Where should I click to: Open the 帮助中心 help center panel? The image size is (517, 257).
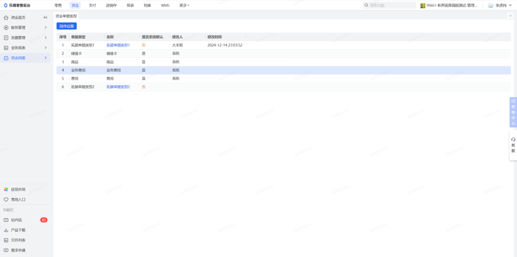click(x=513, y=112)
